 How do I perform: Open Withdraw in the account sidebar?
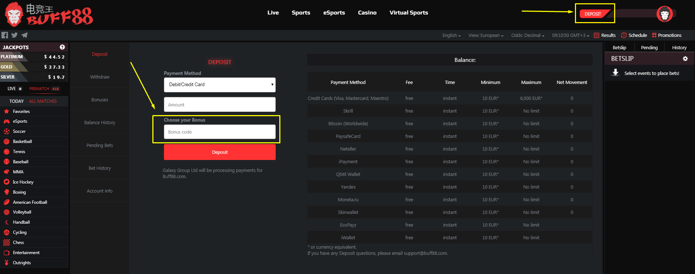[100, 77]
